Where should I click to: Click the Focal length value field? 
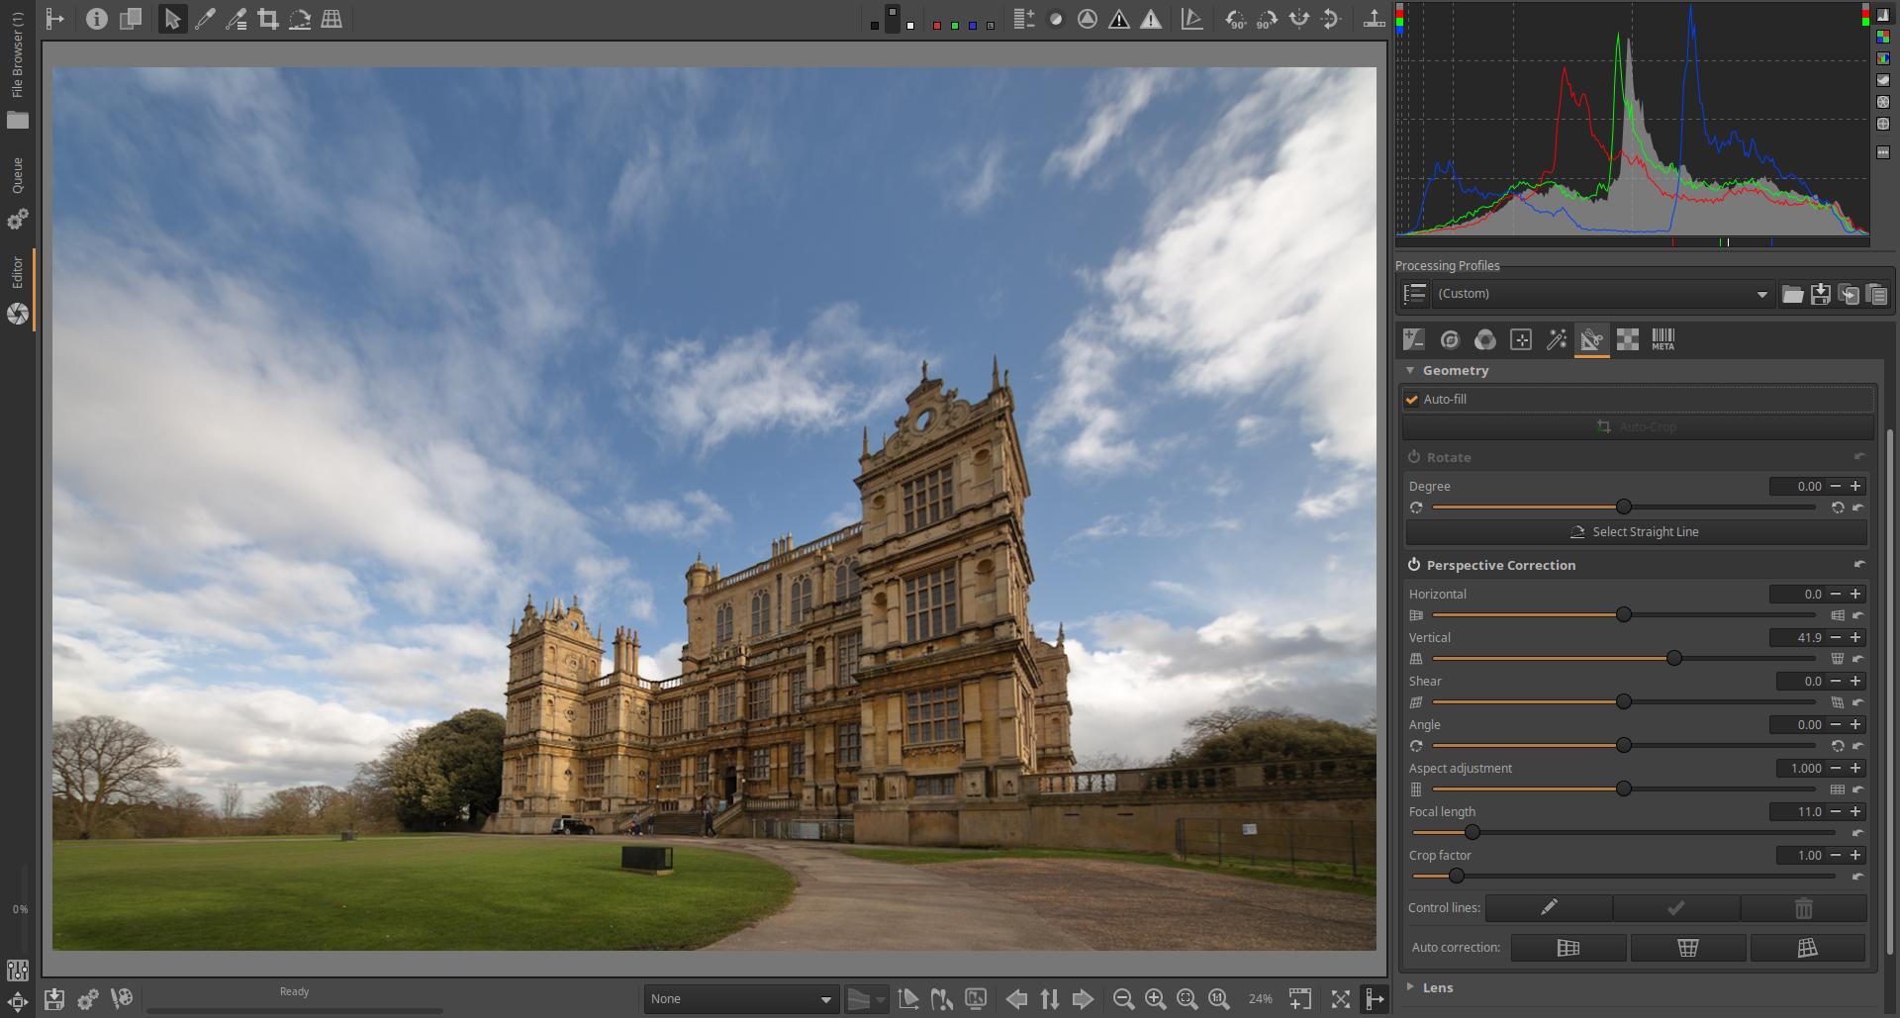coord(1796,812)
